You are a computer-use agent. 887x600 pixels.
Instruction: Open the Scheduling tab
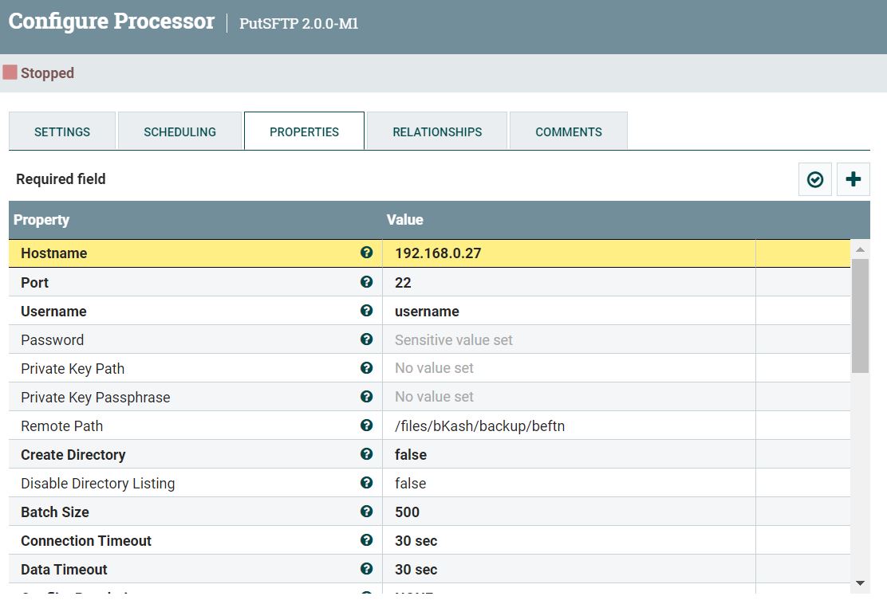click(x=179, y=131)
